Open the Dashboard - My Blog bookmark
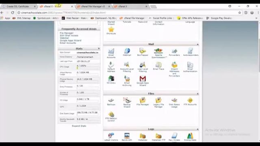260x146 pixels. point(104,18)
